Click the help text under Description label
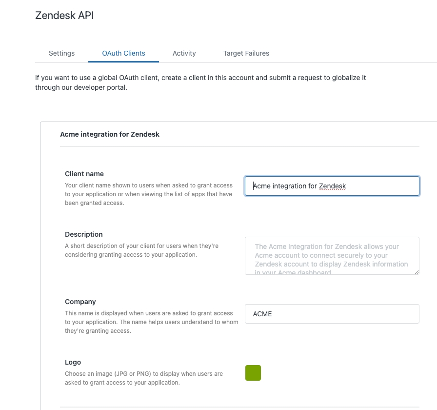Viewport: 437px width, 410px height. pyautogui.click(x=141, y=250)
